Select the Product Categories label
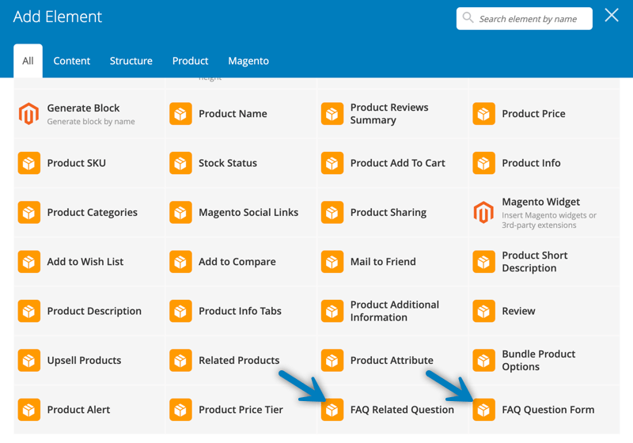This screenshot has height=443, width=633. point(93,213)
